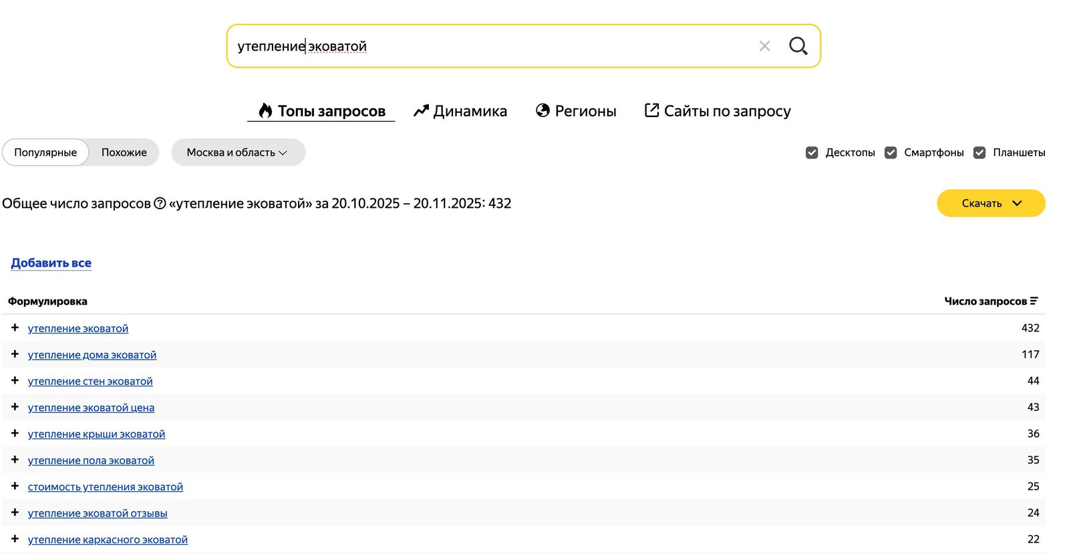Click the magnifying glass search icon
Viewport: 1069px width, 554px height.
(798, 46)
